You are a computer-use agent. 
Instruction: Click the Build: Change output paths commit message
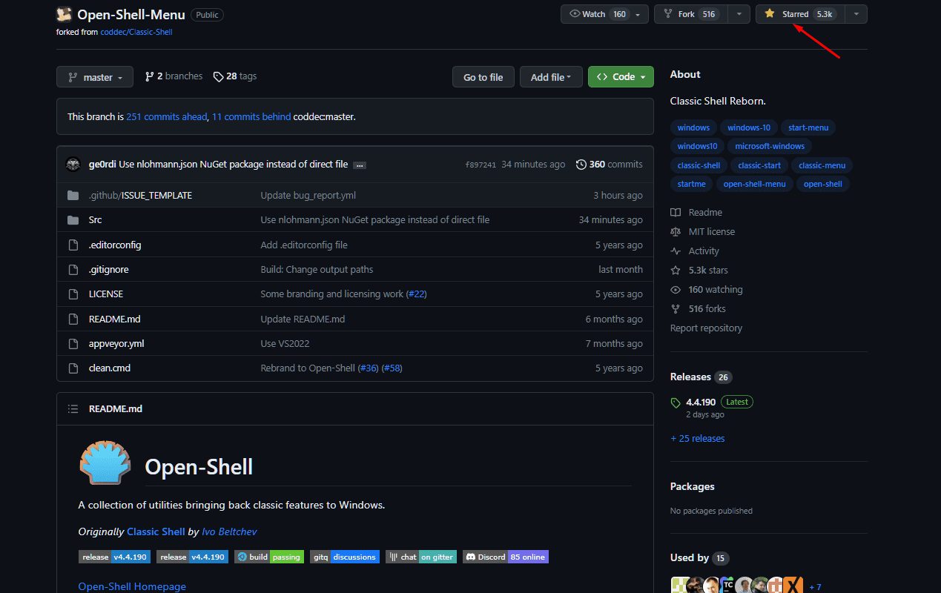[317, 270]
